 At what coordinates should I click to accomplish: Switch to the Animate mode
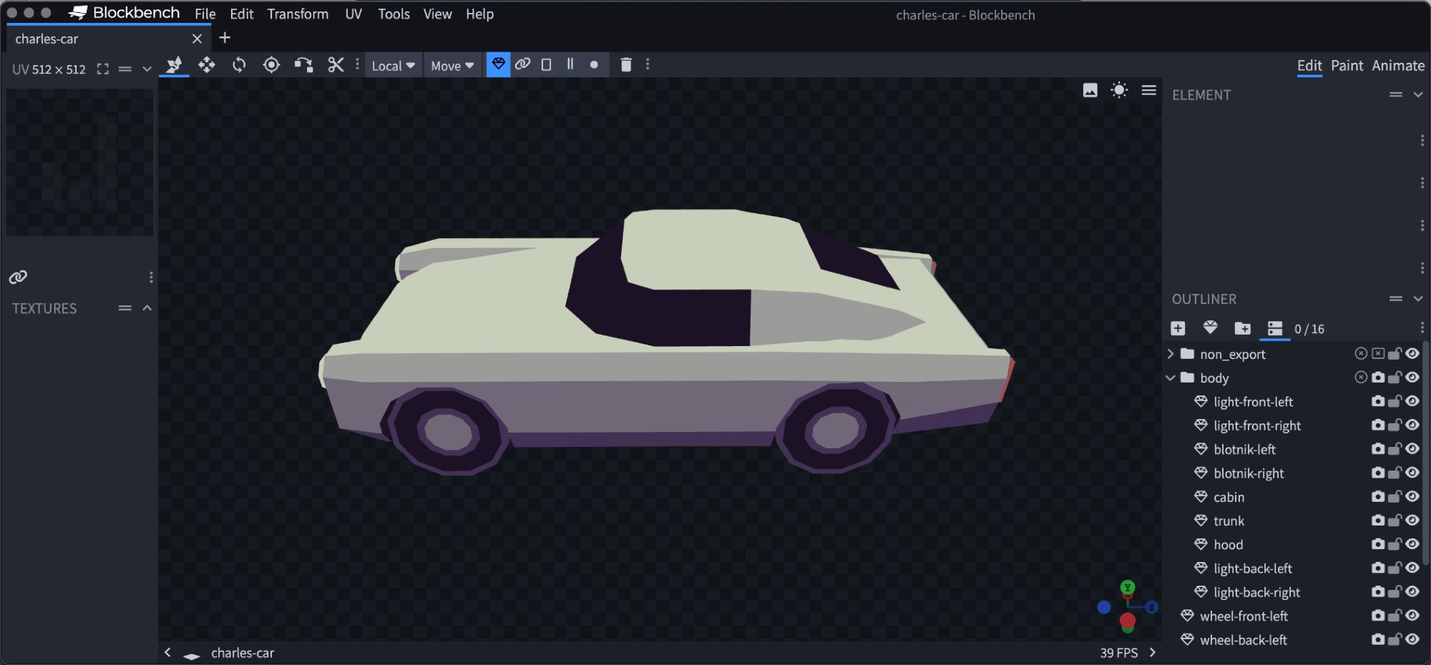pos(1397,66)
